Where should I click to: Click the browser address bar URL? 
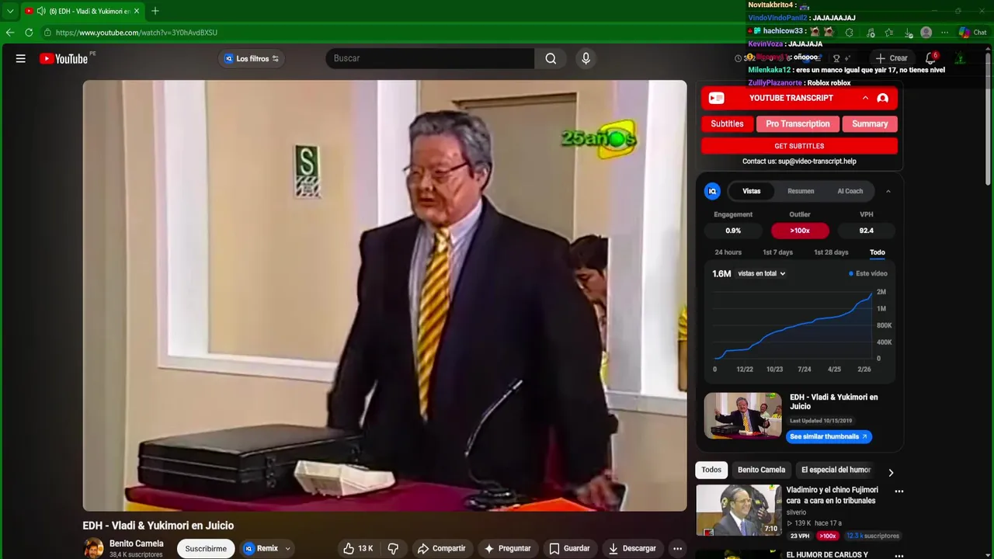[x=137, y=33]
